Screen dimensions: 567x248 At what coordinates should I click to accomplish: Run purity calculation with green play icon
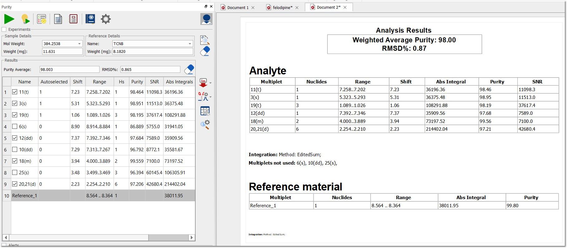[9, 19]
